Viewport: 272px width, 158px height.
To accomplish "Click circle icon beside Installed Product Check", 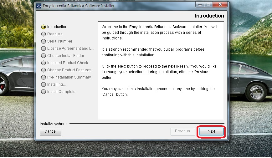I will click(44, 63).
